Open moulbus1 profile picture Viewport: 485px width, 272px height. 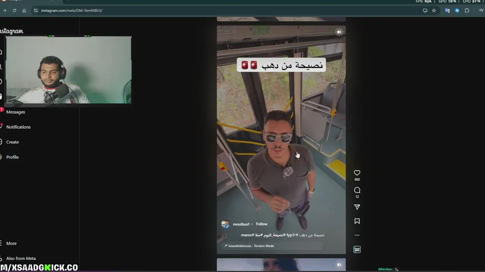click(x=225, y=224)
